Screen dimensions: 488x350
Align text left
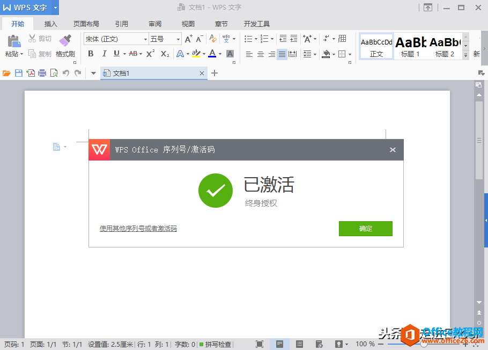[x=249, y=54]
